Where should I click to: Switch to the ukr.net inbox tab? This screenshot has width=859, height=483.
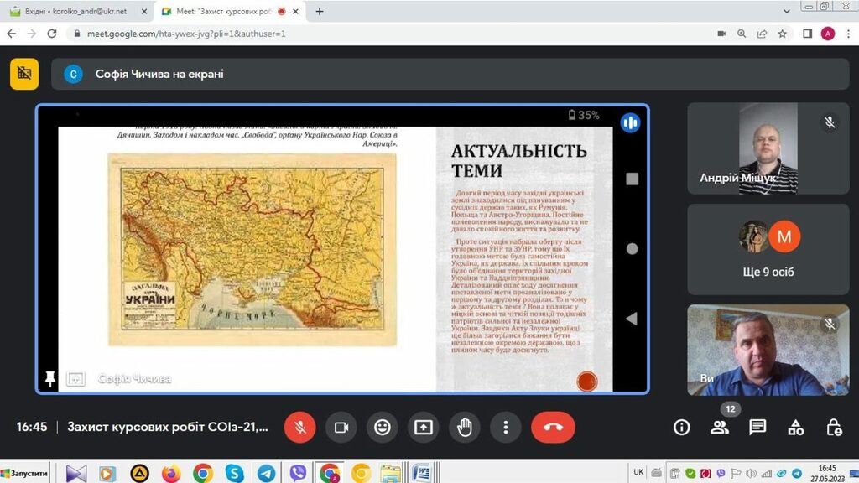point(80,12)
